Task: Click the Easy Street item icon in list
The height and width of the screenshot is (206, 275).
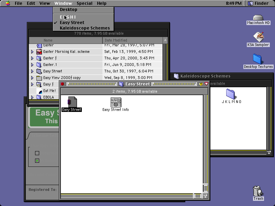Action: click(39, 71)
